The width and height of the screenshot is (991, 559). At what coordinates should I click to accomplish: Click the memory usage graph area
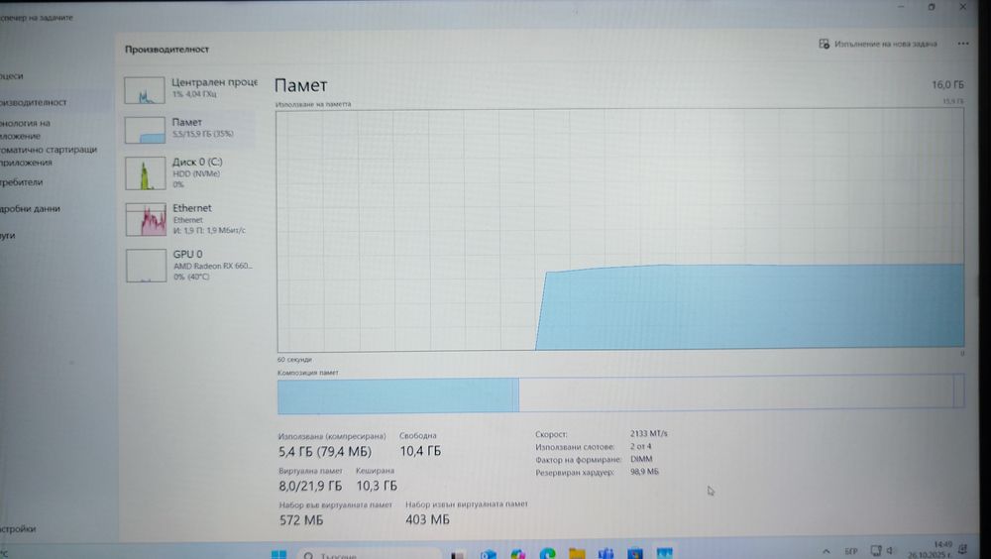tap(620, 230)
